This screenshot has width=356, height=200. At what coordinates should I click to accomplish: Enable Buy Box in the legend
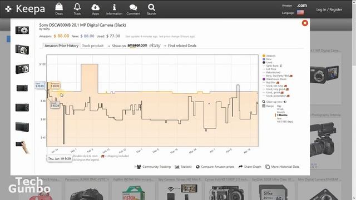271,83
